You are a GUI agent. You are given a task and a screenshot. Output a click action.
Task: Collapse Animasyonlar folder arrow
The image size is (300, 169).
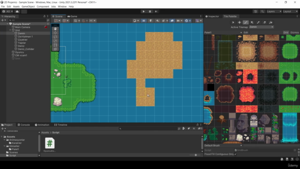4,140
